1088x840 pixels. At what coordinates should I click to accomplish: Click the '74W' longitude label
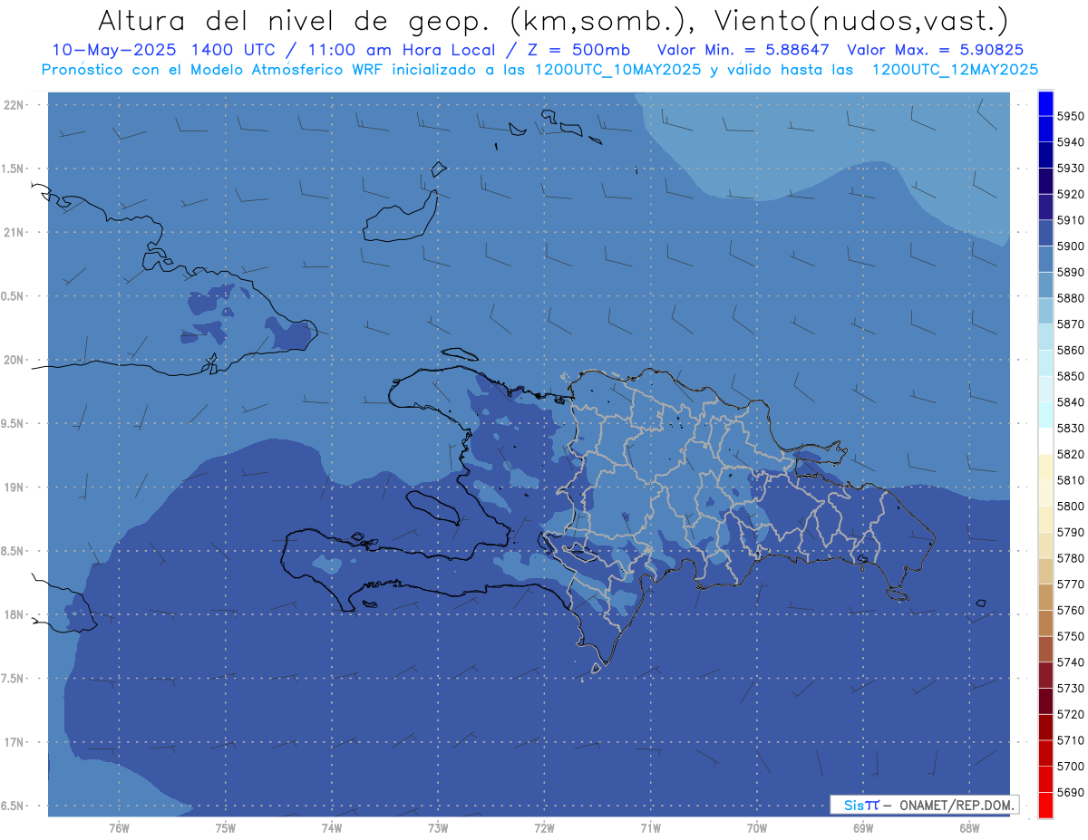[332, 827]
